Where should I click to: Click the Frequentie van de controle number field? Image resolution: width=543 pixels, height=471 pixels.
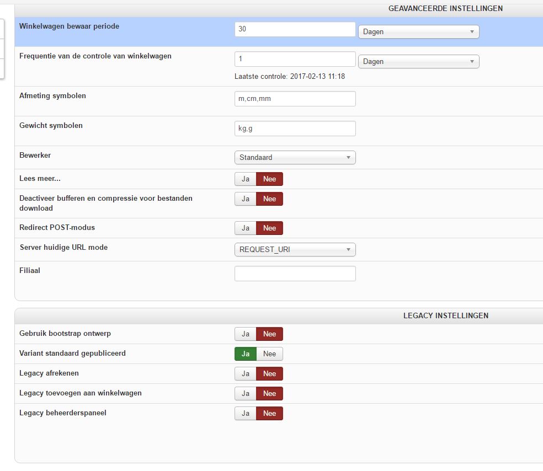(x=295, y=59)
